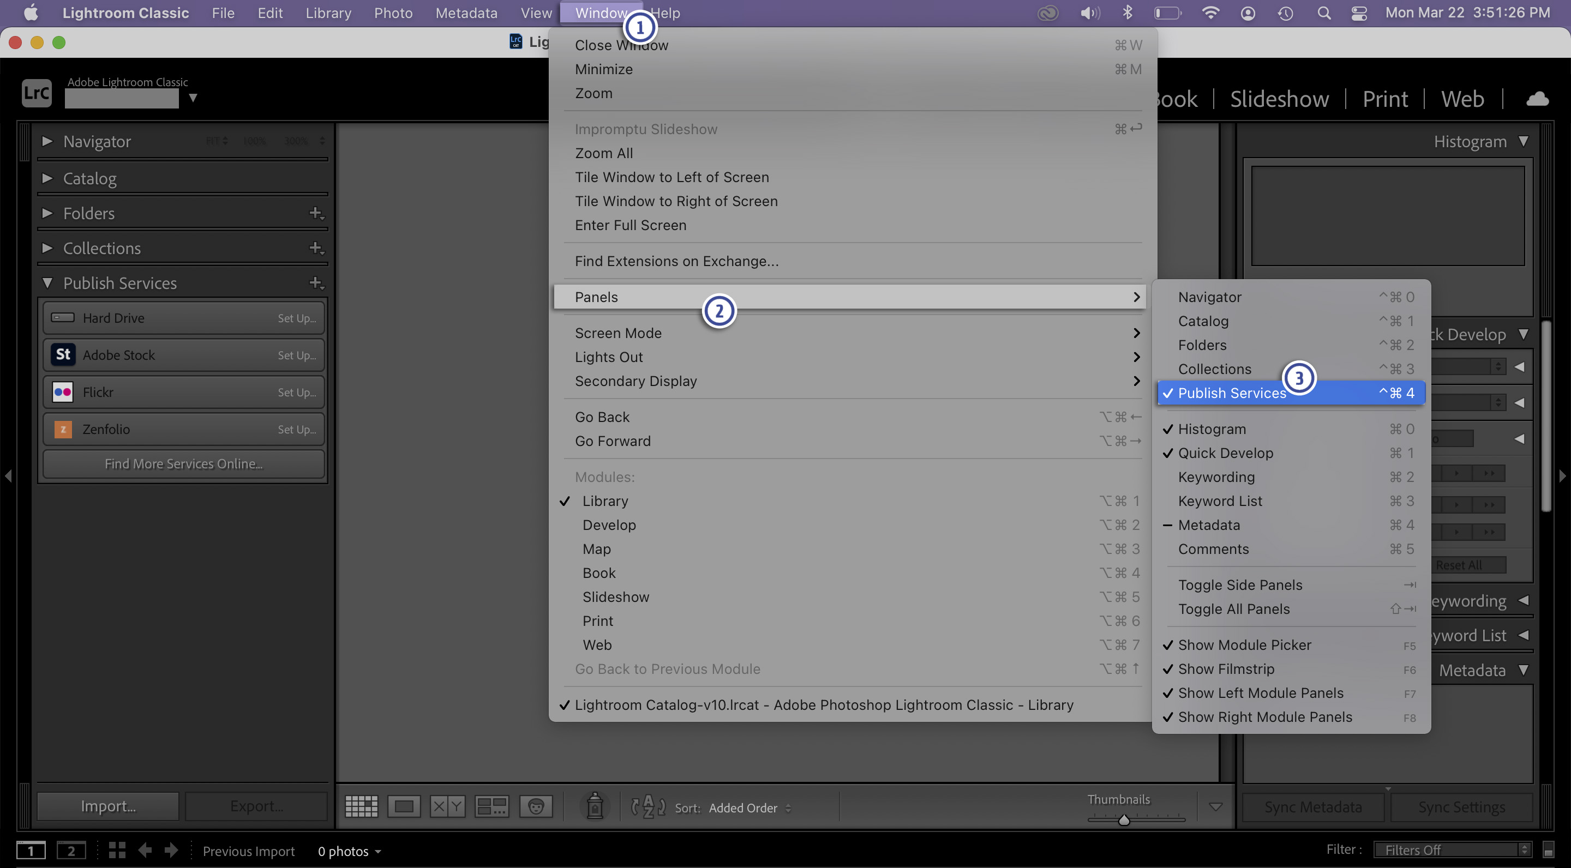Screen dimensions: 1571x868
Task: Open People view face icon
Action: [x=536, y=806]
